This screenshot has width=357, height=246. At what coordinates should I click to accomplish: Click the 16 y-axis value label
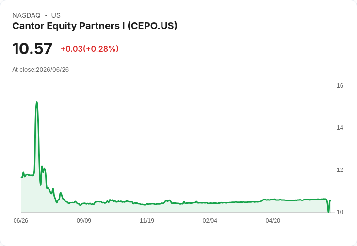(340, 86)
